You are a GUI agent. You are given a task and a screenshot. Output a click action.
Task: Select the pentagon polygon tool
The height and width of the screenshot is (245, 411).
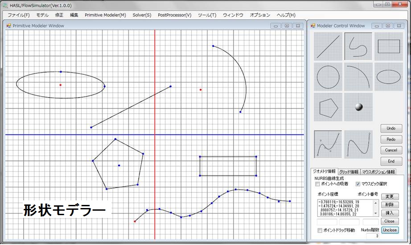pos(328,107)
